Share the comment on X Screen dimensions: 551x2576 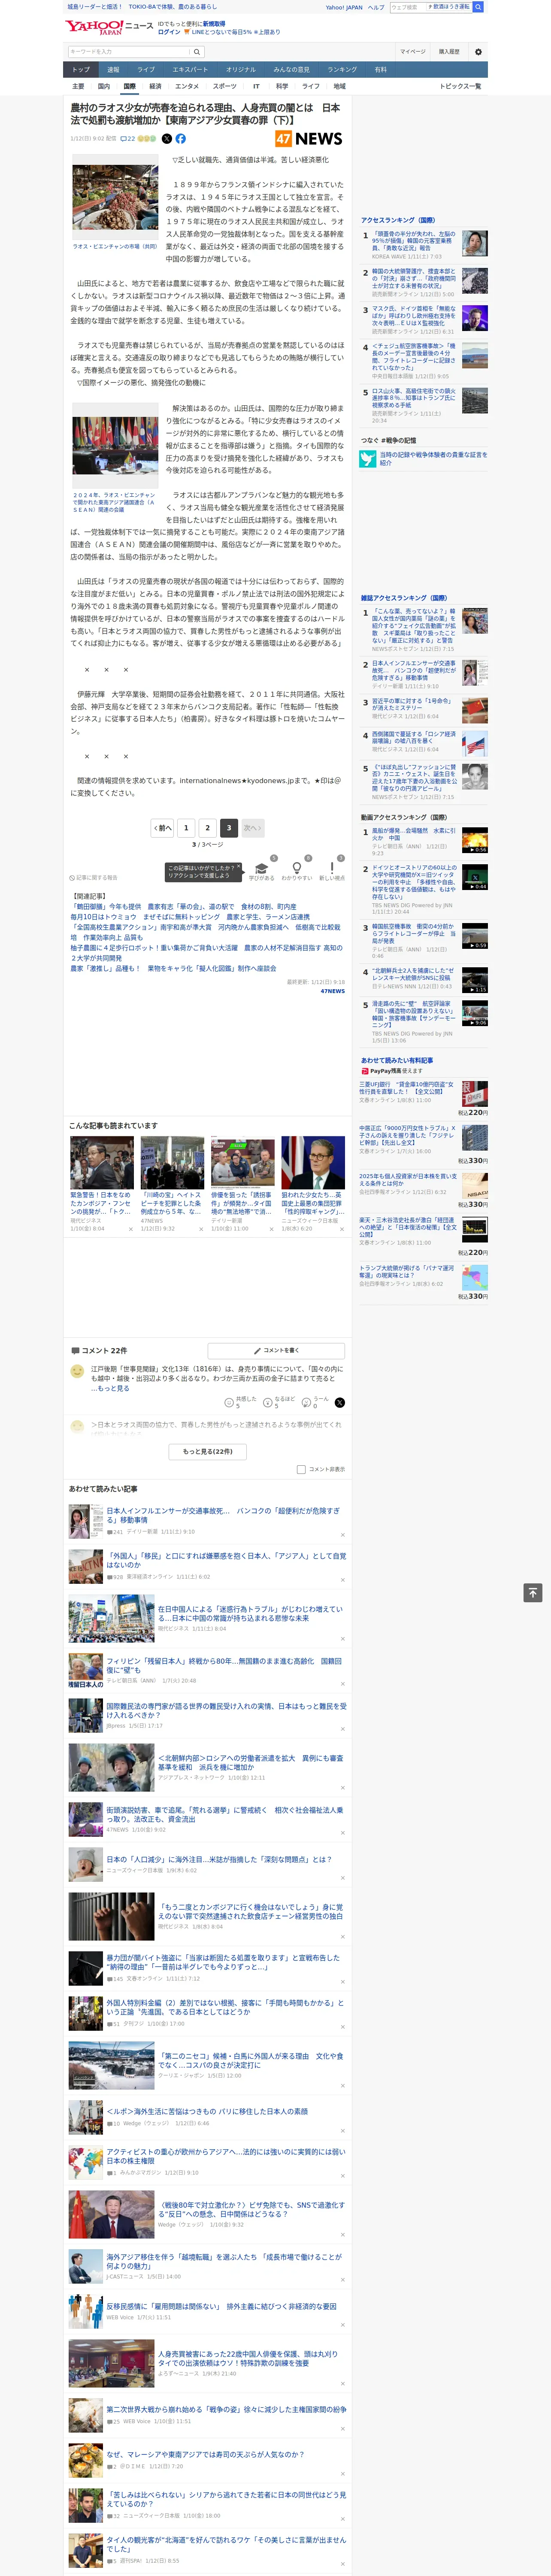(339, 1403)
